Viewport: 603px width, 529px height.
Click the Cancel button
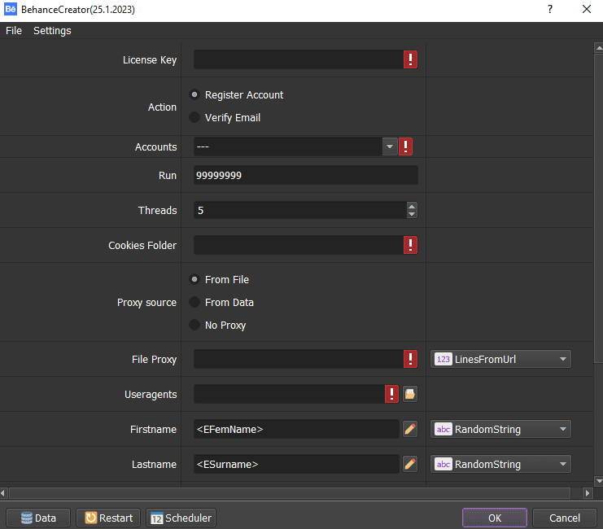pyautogui.click(x=565, y=518)
